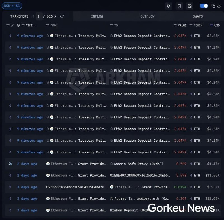Click the sort control on the VALUE column

pyautogui.click(x=175, y=25)
